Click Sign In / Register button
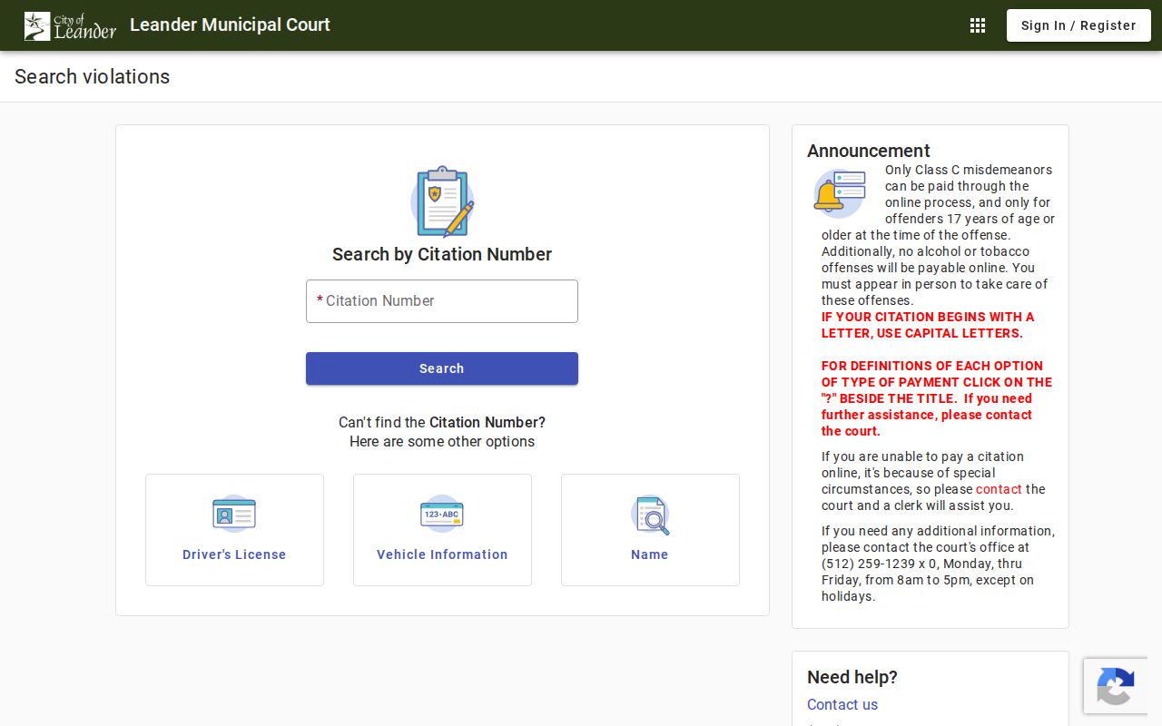 pyautogui.click(x=1078, y=25)
